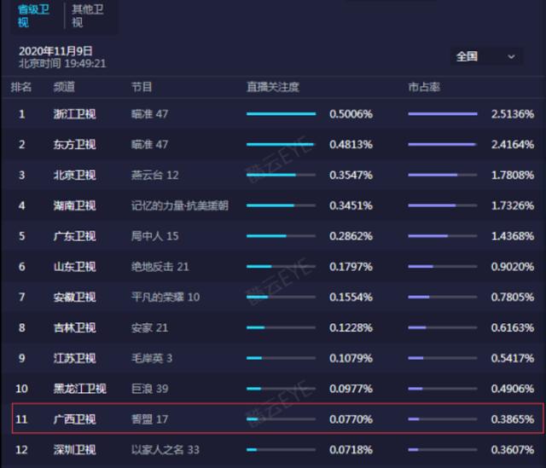Select the 浙江卫视 channel row

273,113
